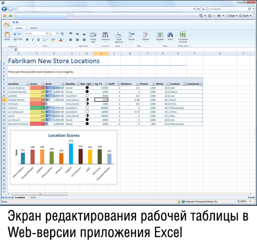Click the Find binoculars icon
The image size is (257, 245).
click(170, 35)
